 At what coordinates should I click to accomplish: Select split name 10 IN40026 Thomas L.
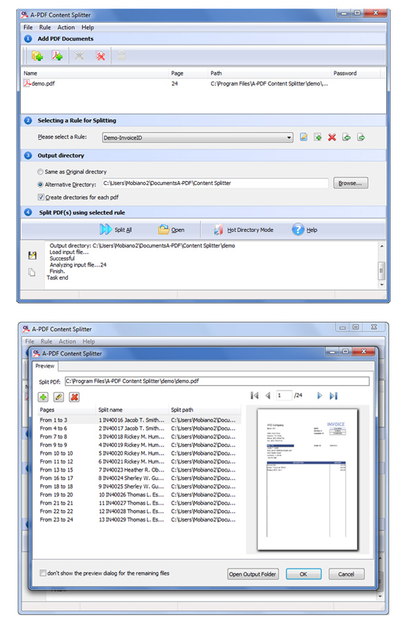click(131, 495)
